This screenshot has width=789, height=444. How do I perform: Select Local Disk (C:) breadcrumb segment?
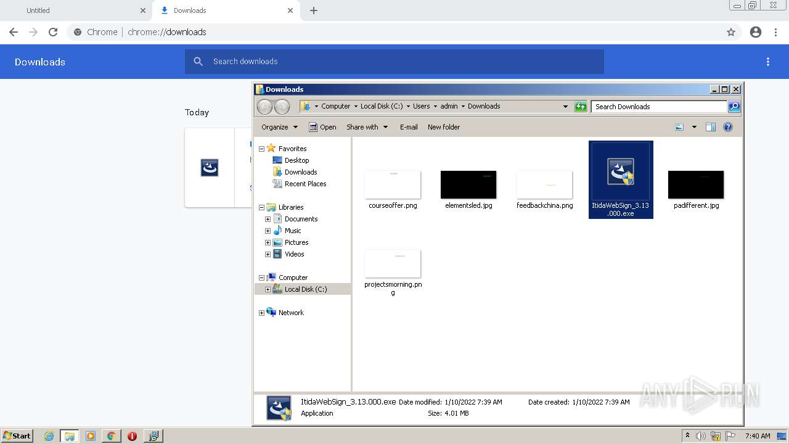coord(382,106)
